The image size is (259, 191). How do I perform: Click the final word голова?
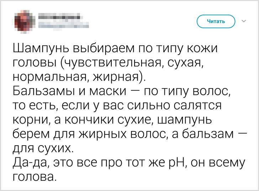(x=35, y=176)
